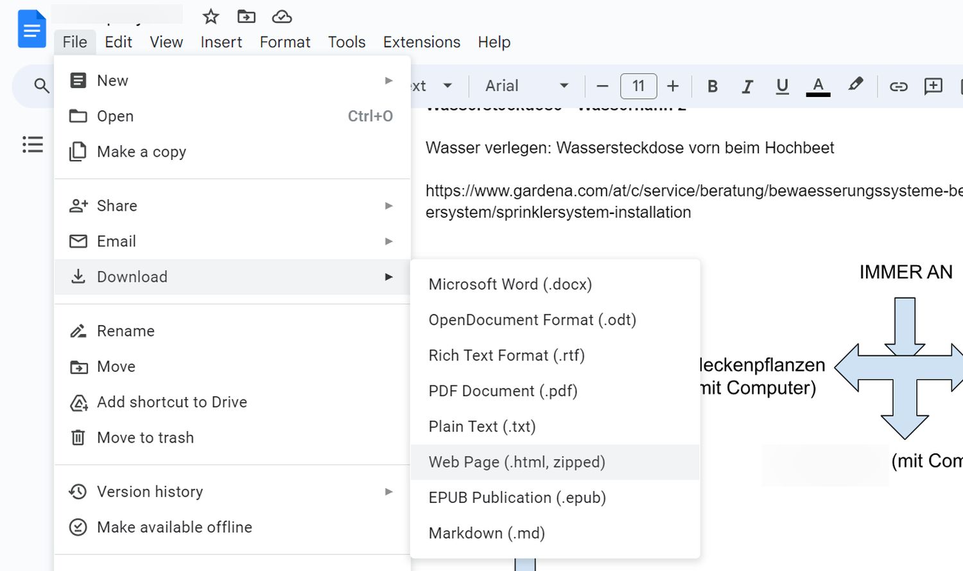Click the add comment toolbar icon
Viewport: 963px width, 571px height.
click(933, 86)
